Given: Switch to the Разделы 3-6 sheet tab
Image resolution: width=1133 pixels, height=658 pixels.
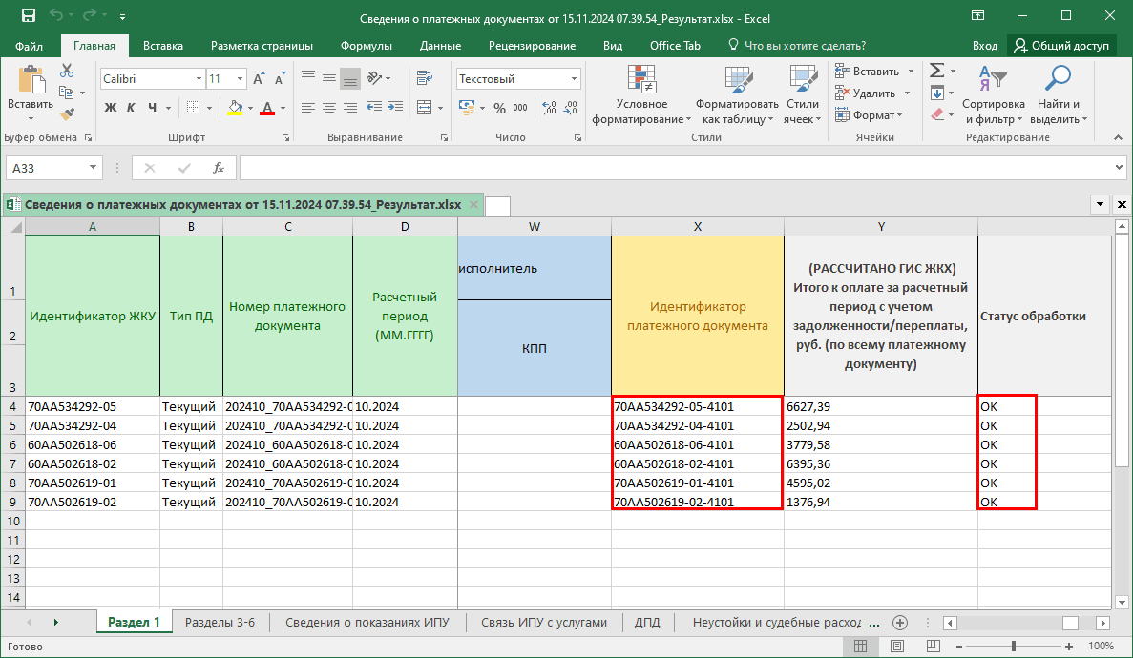Looking at the screenshot, I should [220, 622].
